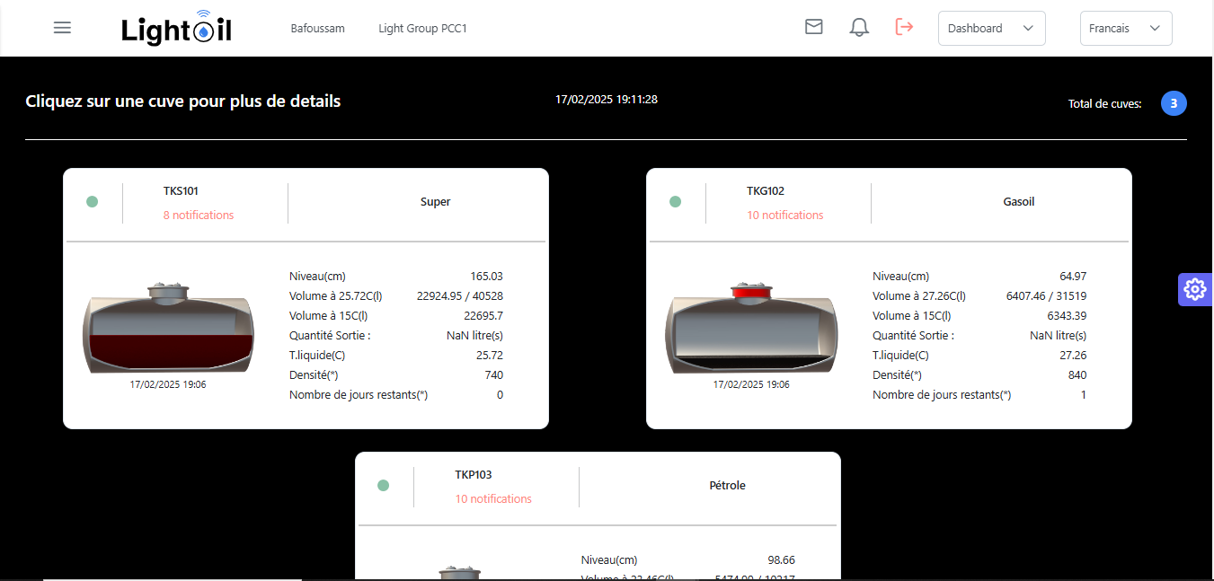Click the Lightoil logo
Screen dimensions: 1214x581
coord(177,29)
